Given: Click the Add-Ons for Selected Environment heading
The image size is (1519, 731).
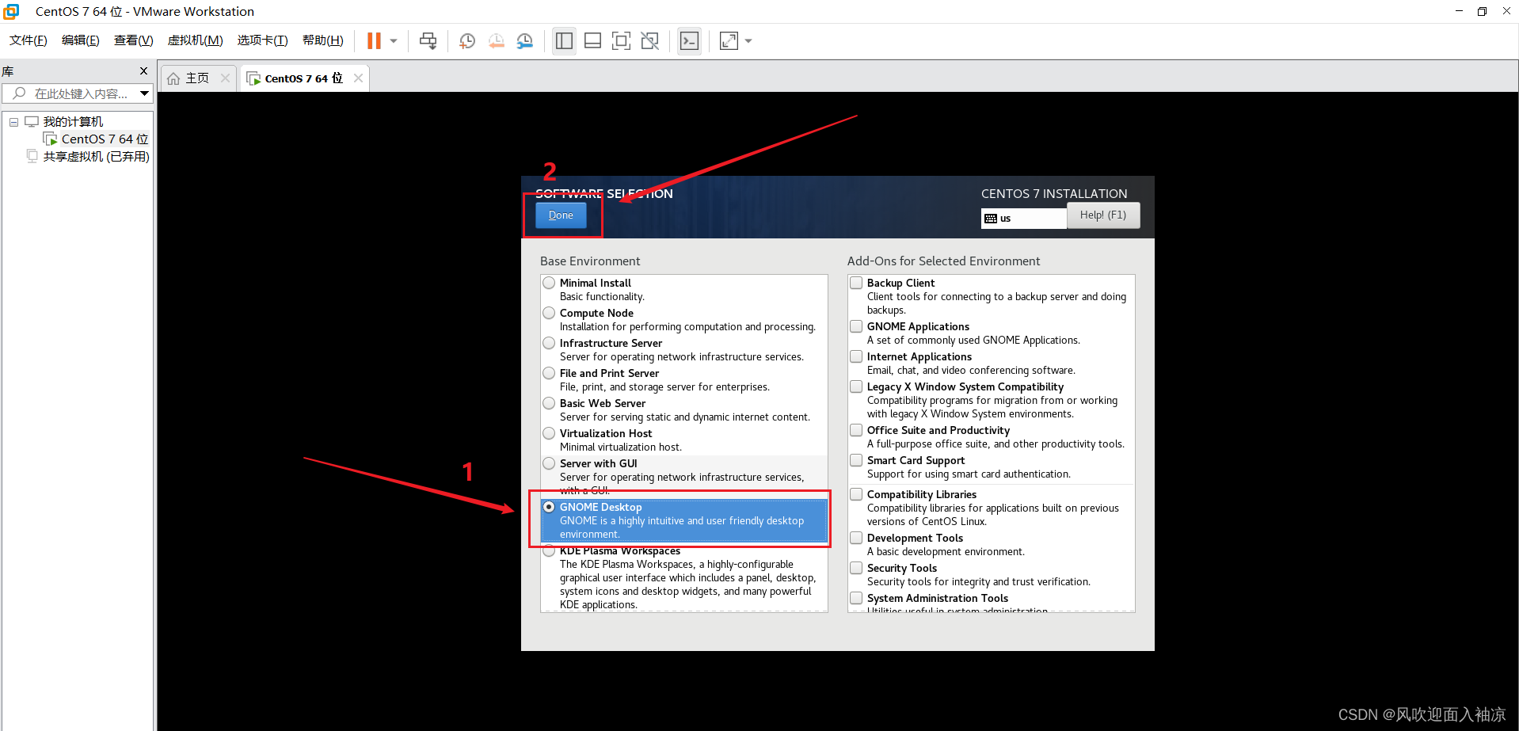Looking at the screenshot, I should coord(943,261).
